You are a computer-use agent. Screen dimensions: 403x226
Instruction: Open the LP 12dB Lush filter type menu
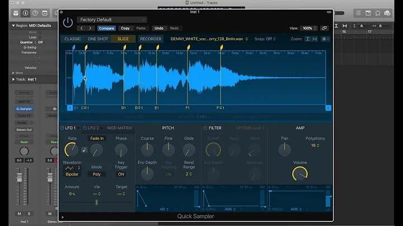[x=250, y=128]
